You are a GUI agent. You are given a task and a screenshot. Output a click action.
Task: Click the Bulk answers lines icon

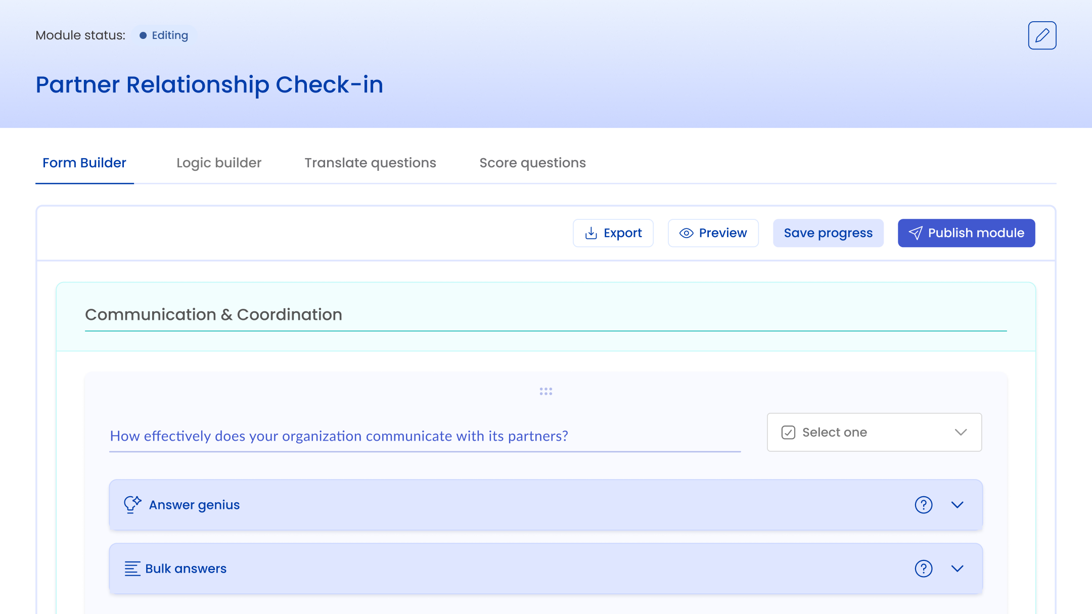tap(132, 569)
